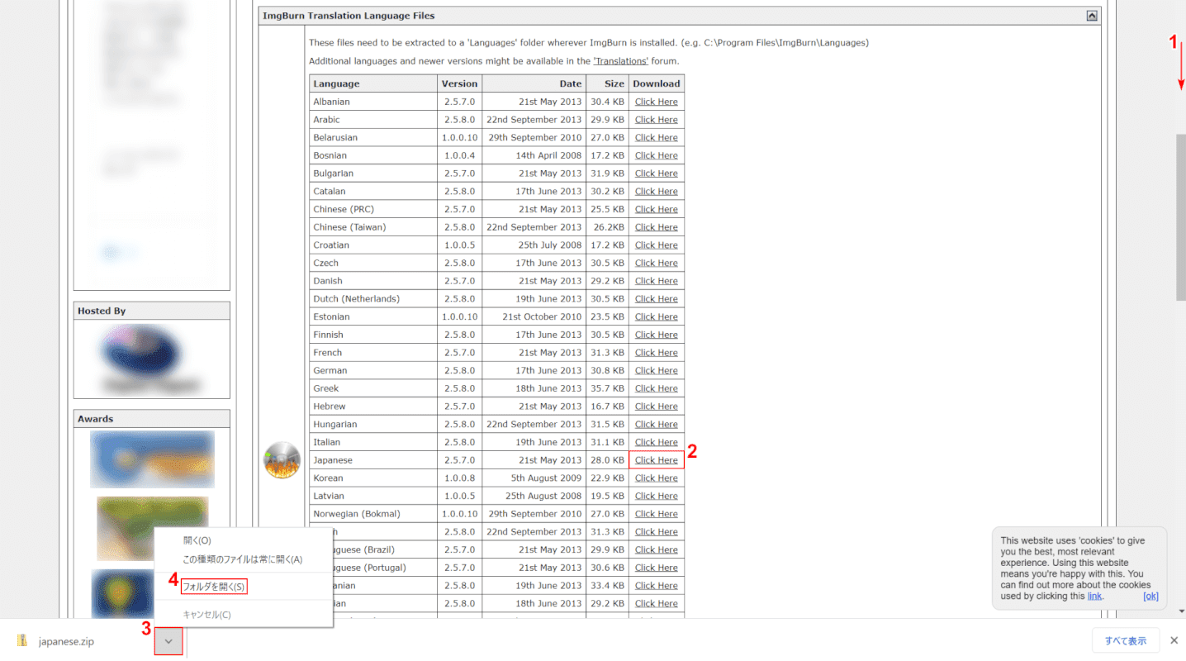The height and width of the screenshot is (661, 1186).
Task: Download the Belarusian language file
Action: (x=657, y=137)
